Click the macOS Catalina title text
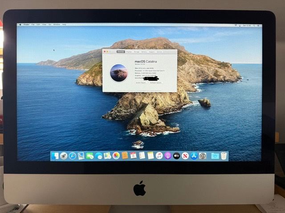Image resolution: width=285 pixels, height=213 pixels. pyautogui.click(x=146, y=61)
